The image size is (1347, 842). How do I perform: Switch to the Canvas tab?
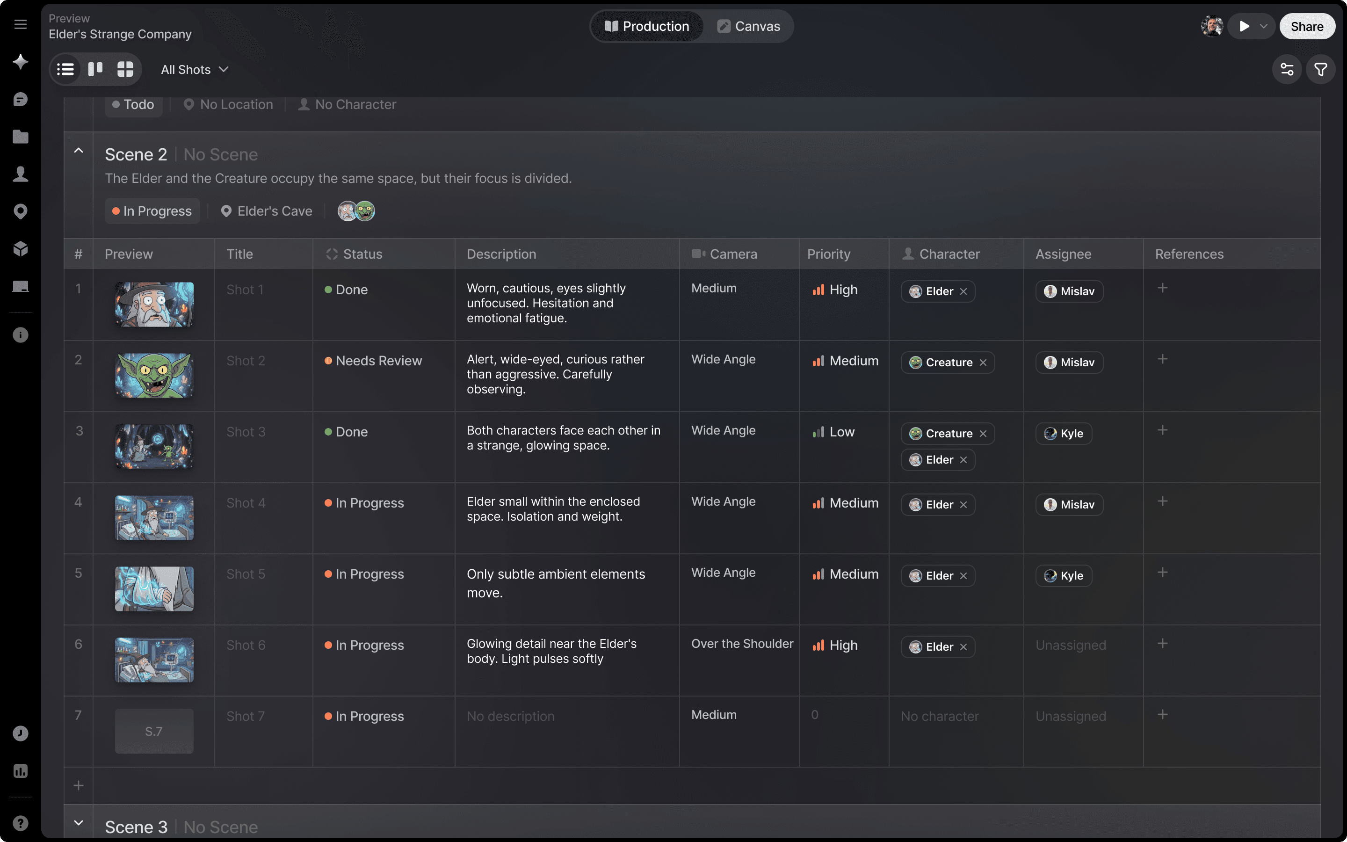point(749,26)
